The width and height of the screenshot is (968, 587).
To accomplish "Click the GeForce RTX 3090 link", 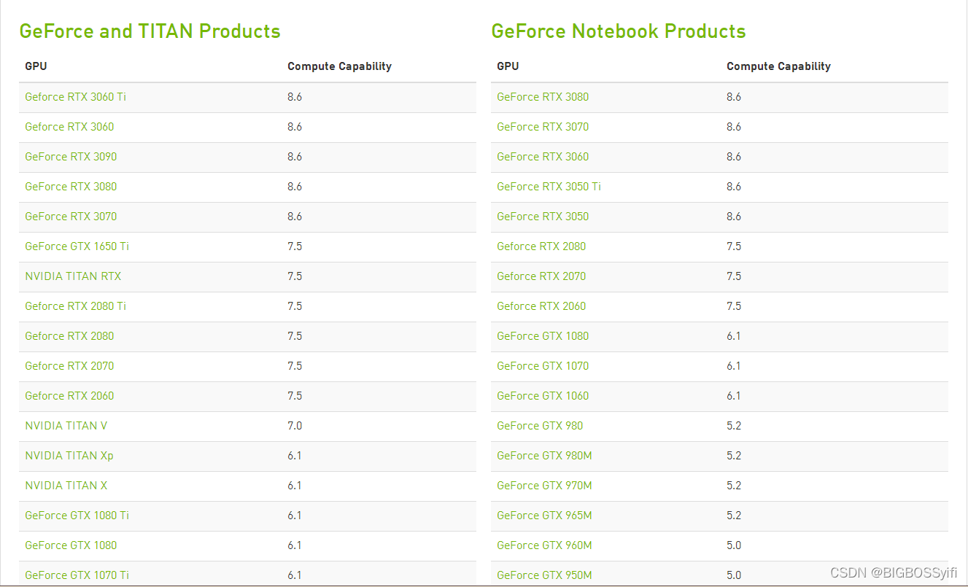I will [71, 157].
